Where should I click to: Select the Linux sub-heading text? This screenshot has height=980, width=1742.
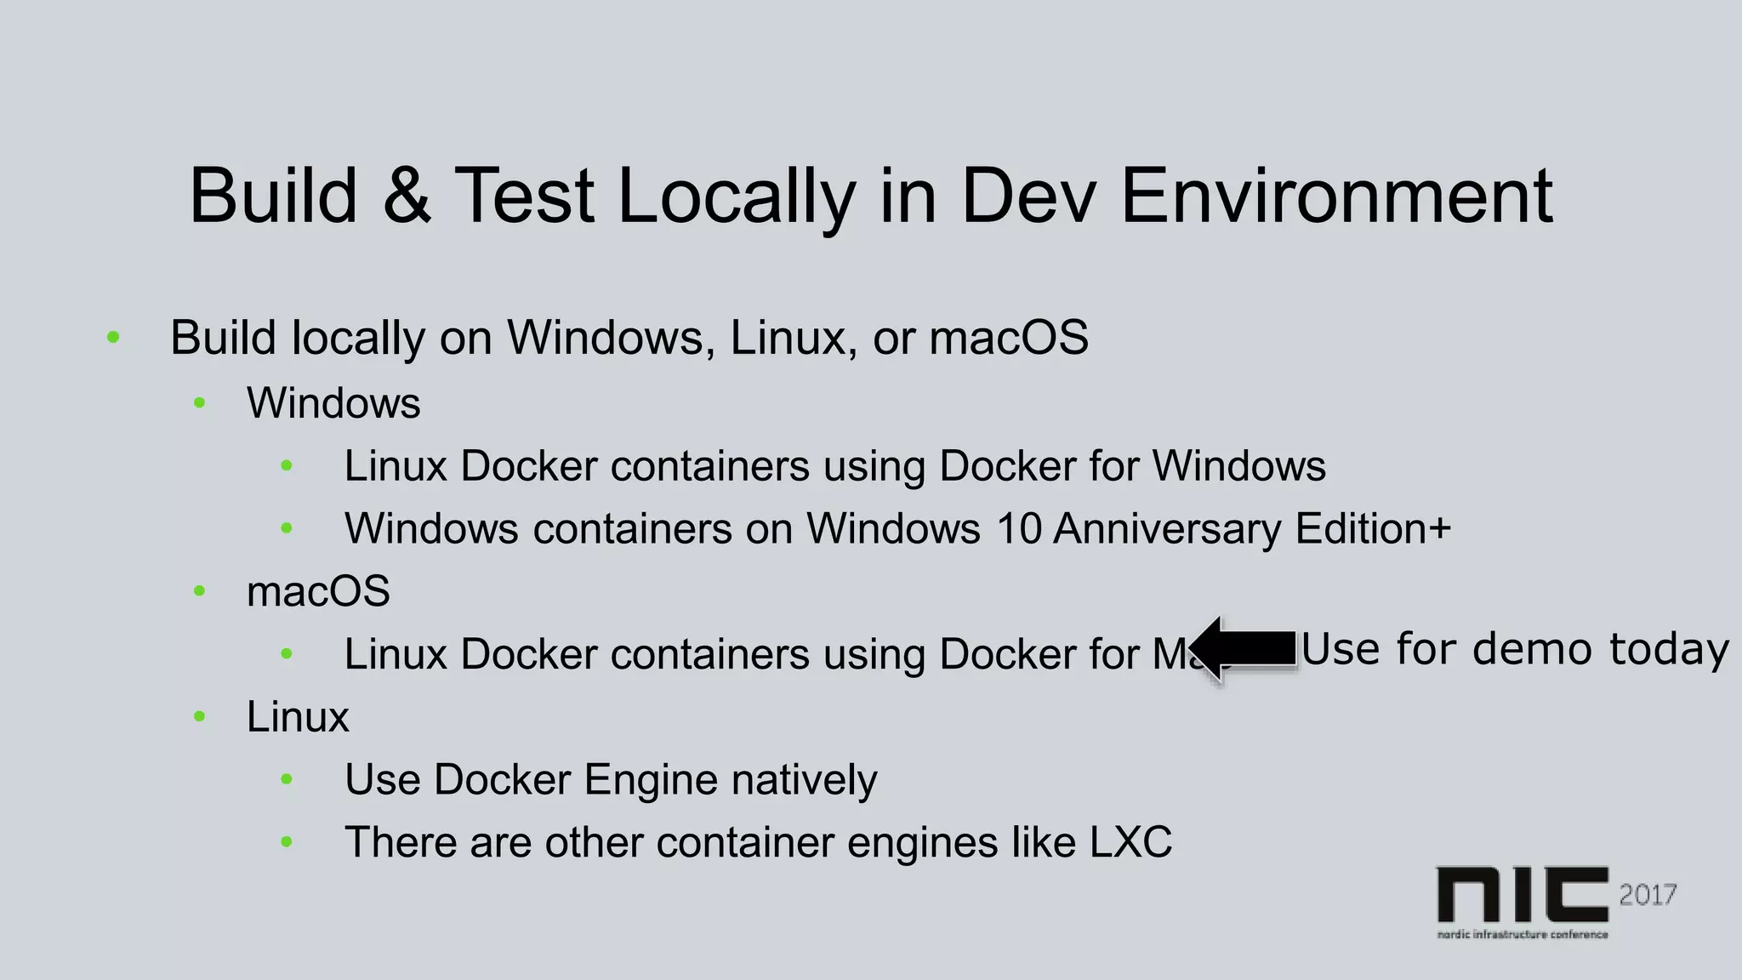[x=298, y=716]
